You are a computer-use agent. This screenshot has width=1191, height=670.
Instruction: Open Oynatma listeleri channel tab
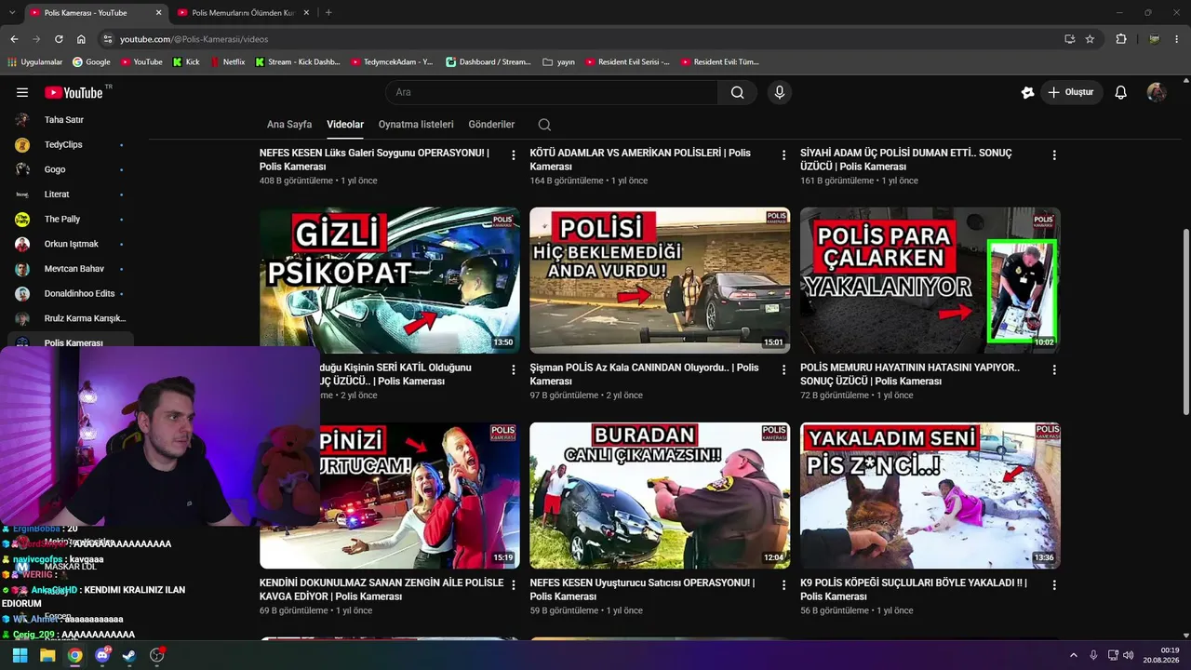pyautogui.click(x=416, y=125)
